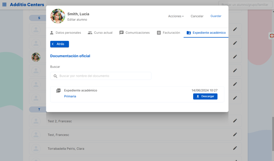Image resolution: width=274 pixels, height=161 pixels.
Task: Open the Facturación tab
Action: click(168, 33)
